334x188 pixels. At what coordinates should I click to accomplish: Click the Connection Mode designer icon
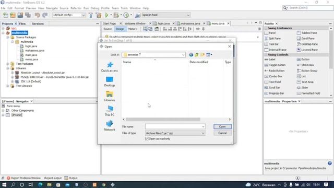point(150,29)
